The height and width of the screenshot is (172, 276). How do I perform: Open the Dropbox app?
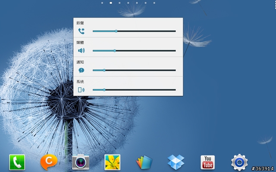[176, 162]
